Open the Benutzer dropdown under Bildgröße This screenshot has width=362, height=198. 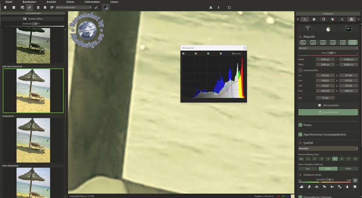click(x=328, y=48)
